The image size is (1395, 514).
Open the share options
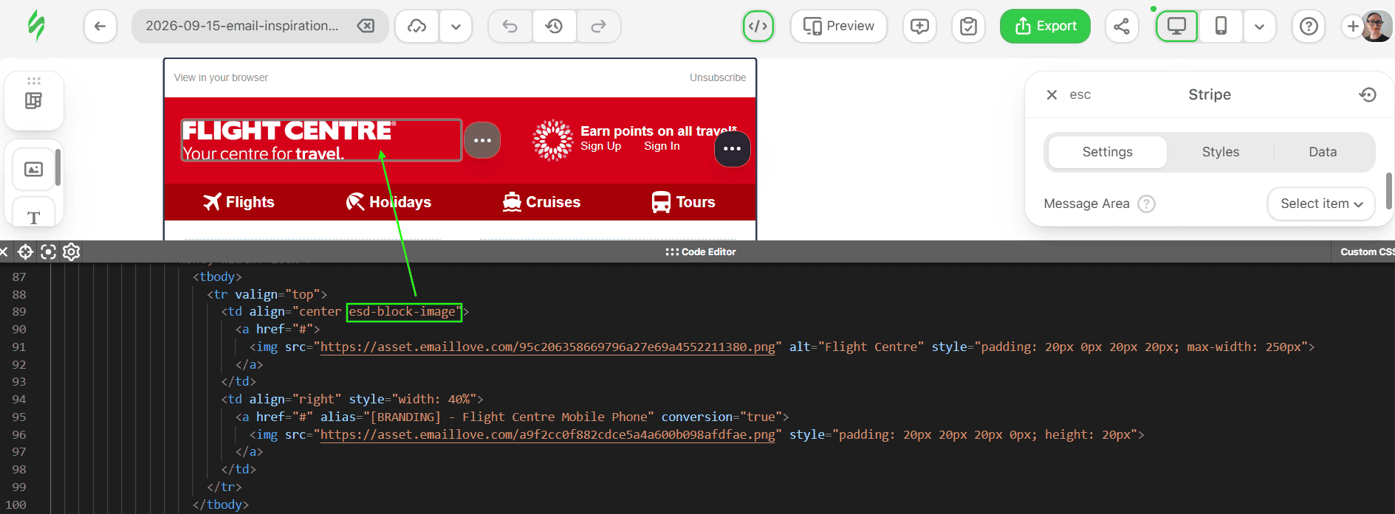click(1122, 27)
